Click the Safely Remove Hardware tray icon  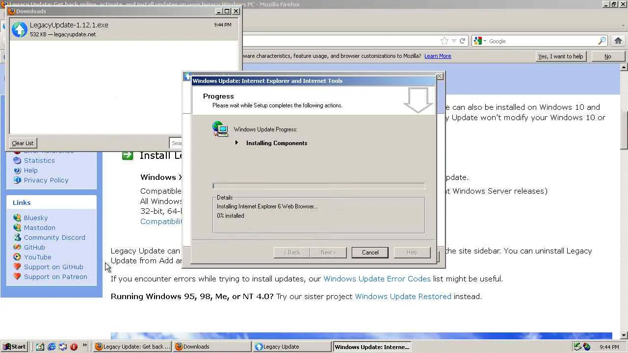578,347
